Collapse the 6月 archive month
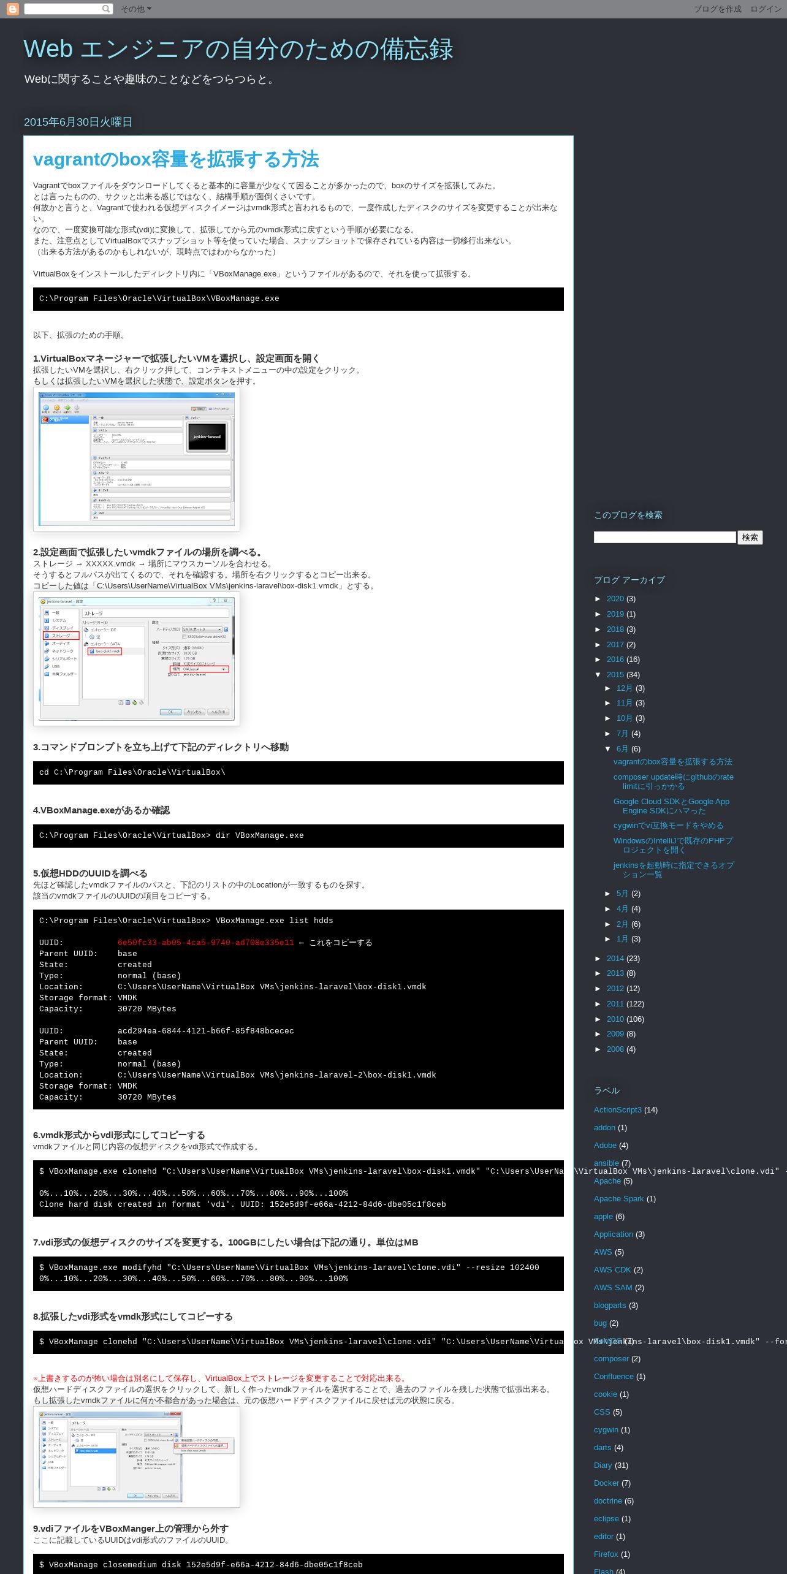The width and height of the screenshot is (787, 1574). 609,749
